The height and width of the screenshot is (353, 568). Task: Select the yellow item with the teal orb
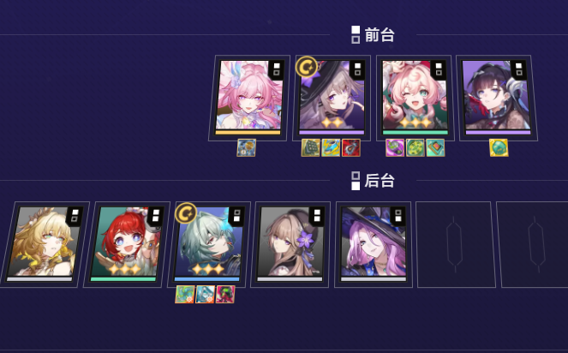499,148
